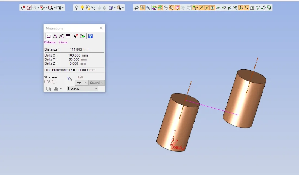Close the Misurazione dialog
This screenshot has height=175, width=299.
(x=101, y=28)
